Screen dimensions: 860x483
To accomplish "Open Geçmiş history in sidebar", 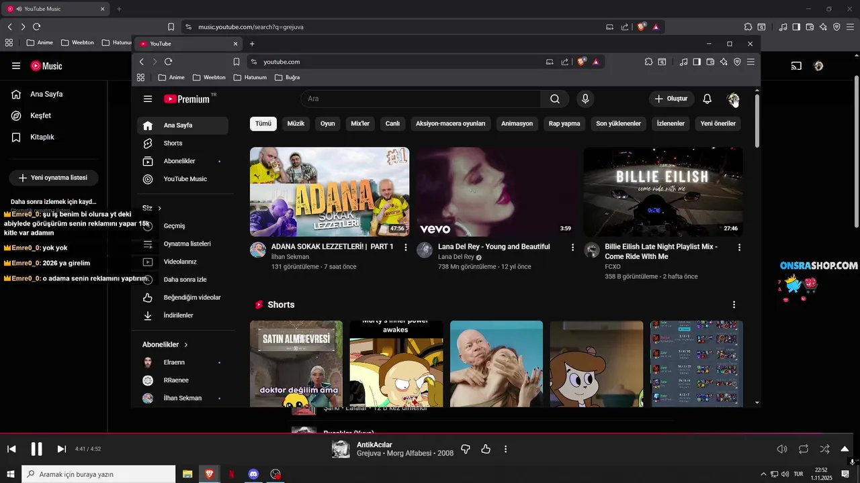I will 174,226.
